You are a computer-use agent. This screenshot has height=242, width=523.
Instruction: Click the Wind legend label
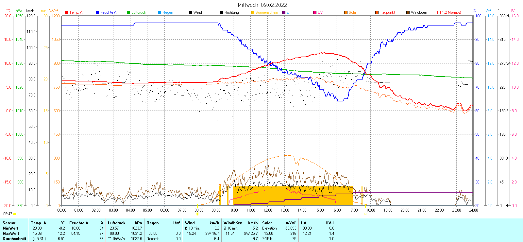[x=197, y=12]
